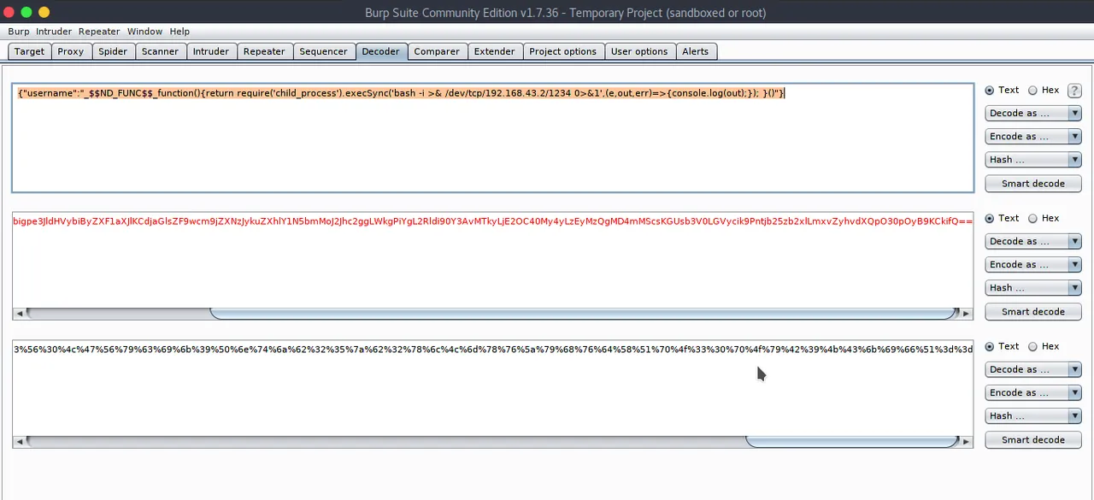Switch to the Intruder tab
Viewport: 1094px width, 500px height.
point(211,51)
